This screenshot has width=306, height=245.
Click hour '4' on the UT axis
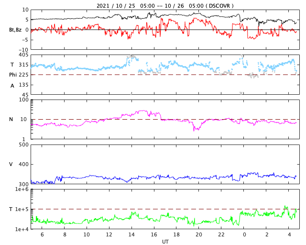(x=289, y=234)
